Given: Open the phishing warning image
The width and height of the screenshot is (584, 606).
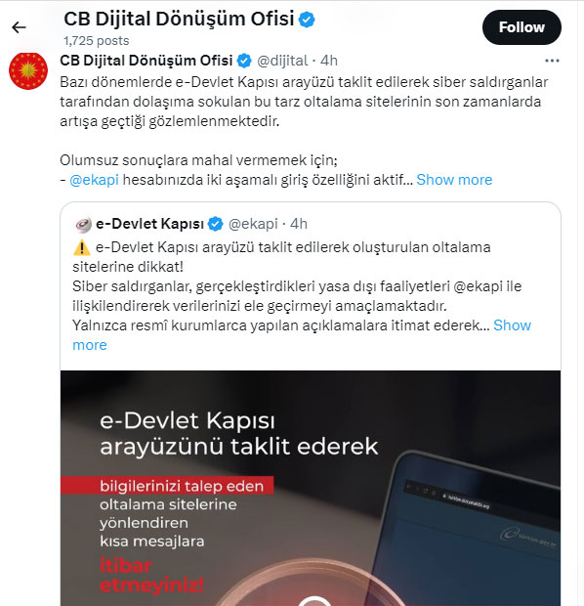Looking at the screenshot, I should click(311, 488).
